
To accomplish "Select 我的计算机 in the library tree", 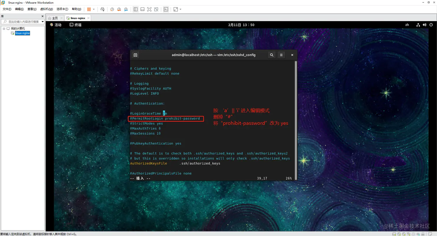I will click(x=18, y=29).
